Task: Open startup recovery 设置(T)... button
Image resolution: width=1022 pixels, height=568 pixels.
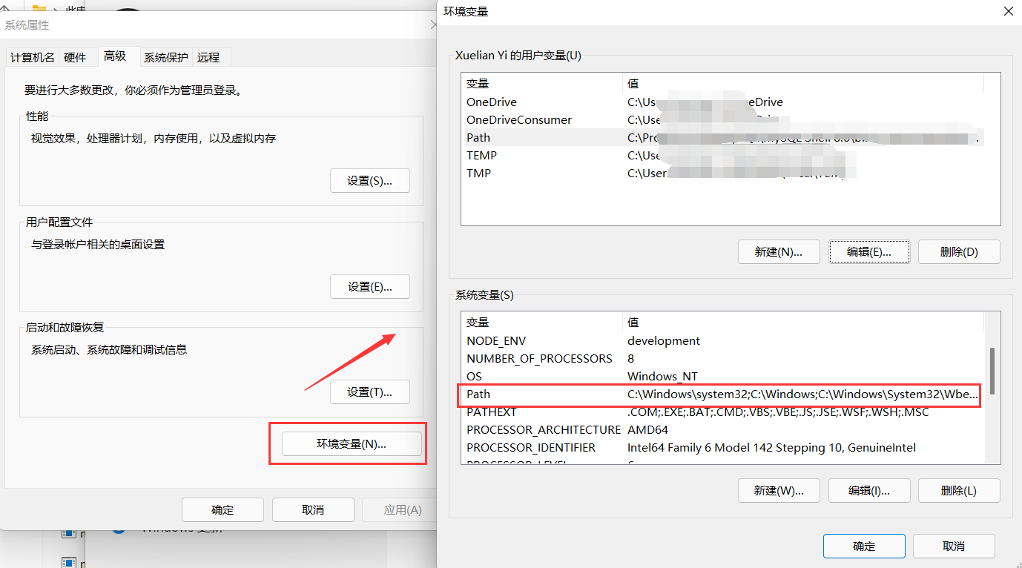Action: [369, 392]
